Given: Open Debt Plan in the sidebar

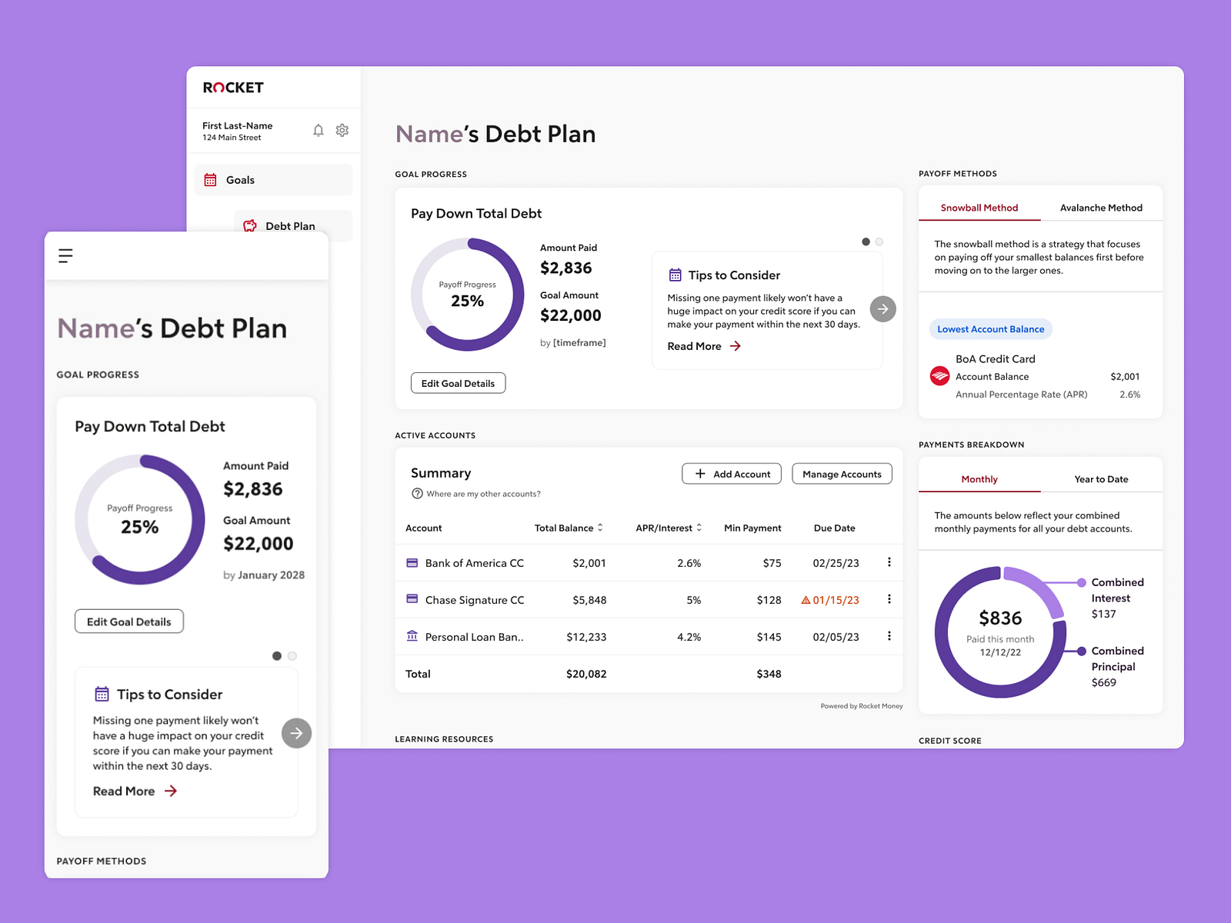Looking at the screenshot, I should click(x=293, y=226).
